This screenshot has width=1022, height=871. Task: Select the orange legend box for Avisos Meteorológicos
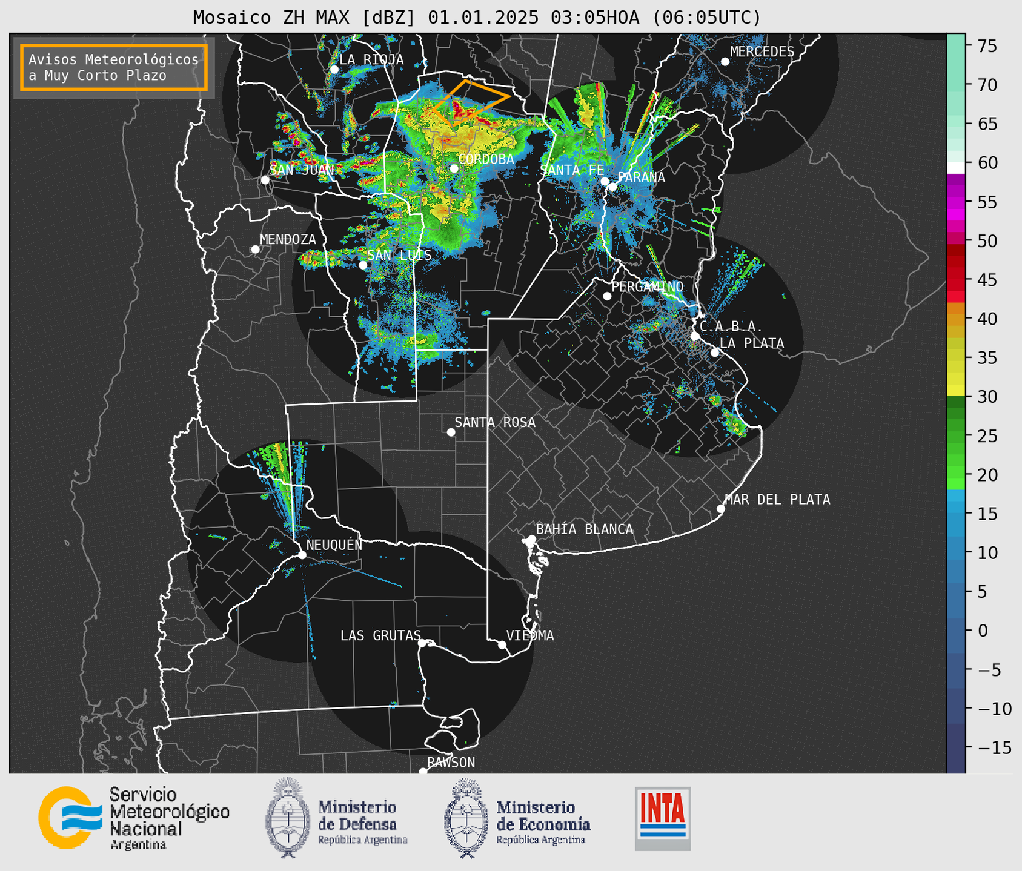(114, 67)
